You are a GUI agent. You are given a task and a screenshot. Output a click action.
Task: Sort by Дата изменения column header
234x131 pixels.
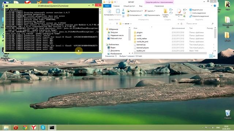coord(178,28)
